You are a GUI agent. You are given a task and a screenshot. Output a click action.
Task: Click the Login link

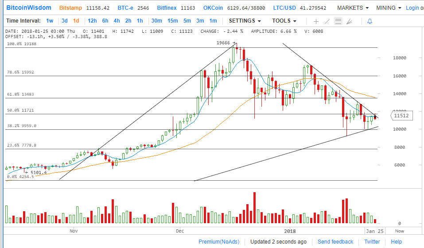click(412, 8)
